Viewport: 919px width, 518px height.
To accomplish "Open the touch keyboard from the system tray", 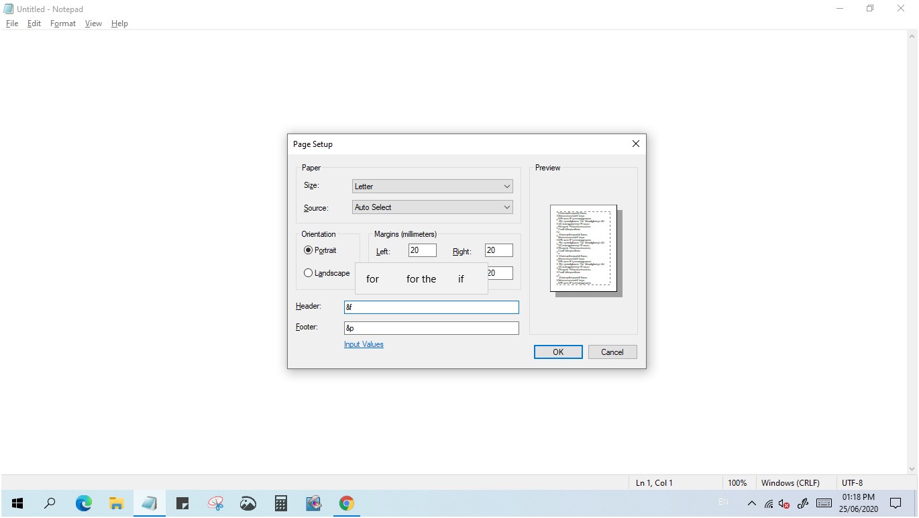I will tap(824, 503).
